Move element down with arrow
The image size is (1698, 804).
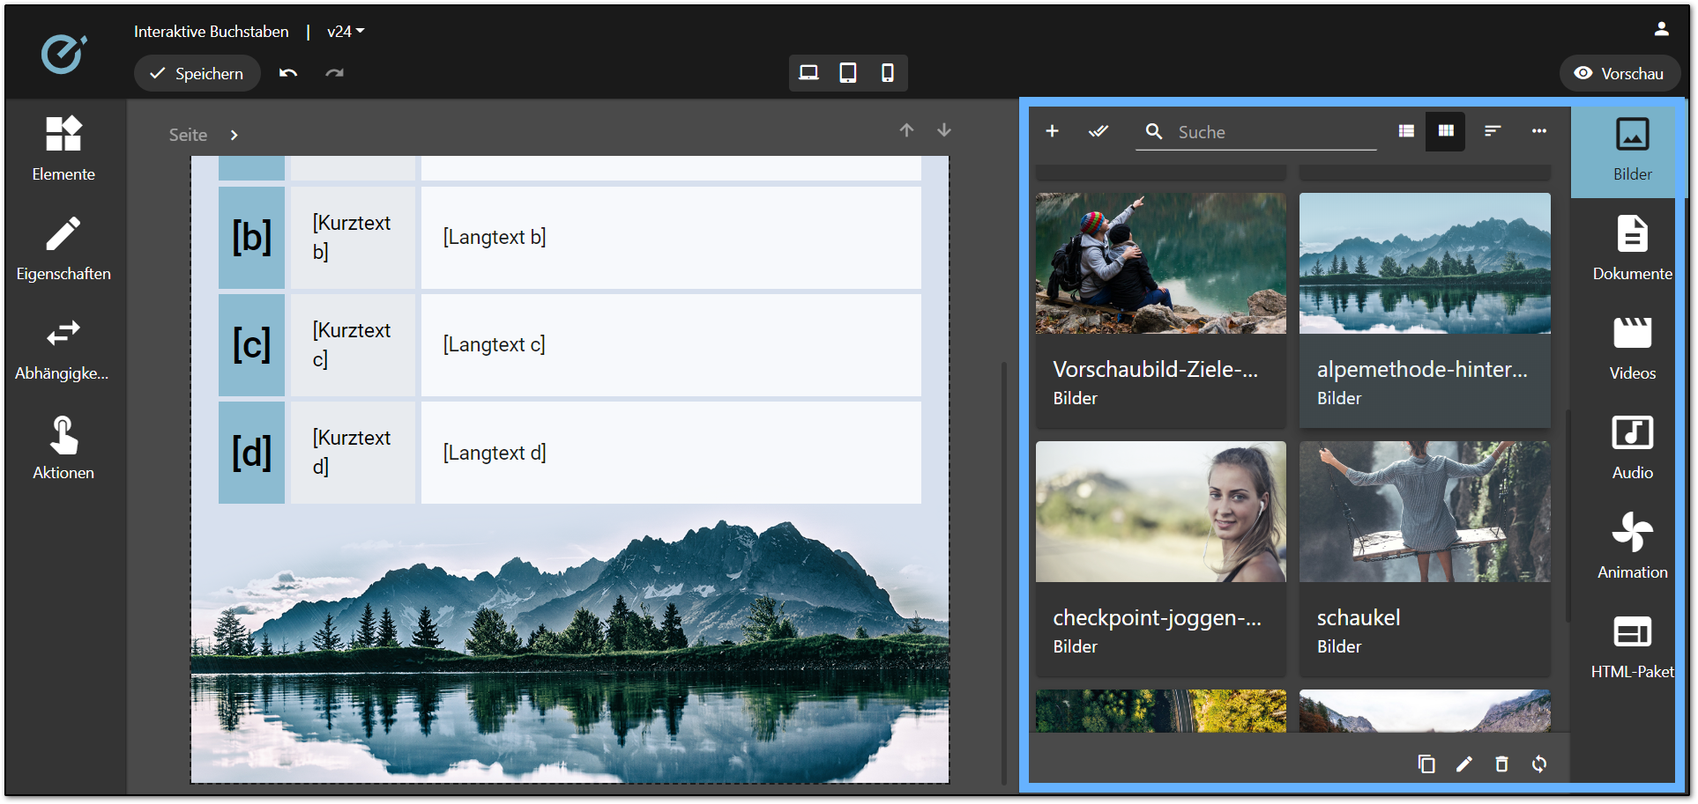click(944, 130)
